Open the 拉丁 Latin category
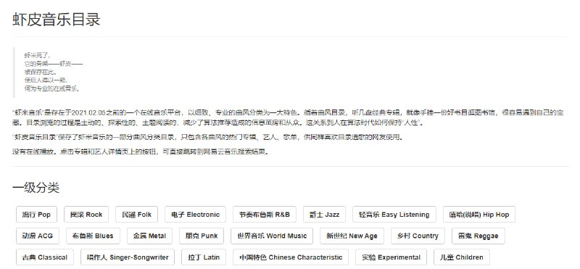The width and height of the screenshot is (580, 269). [x=204, y=257]
